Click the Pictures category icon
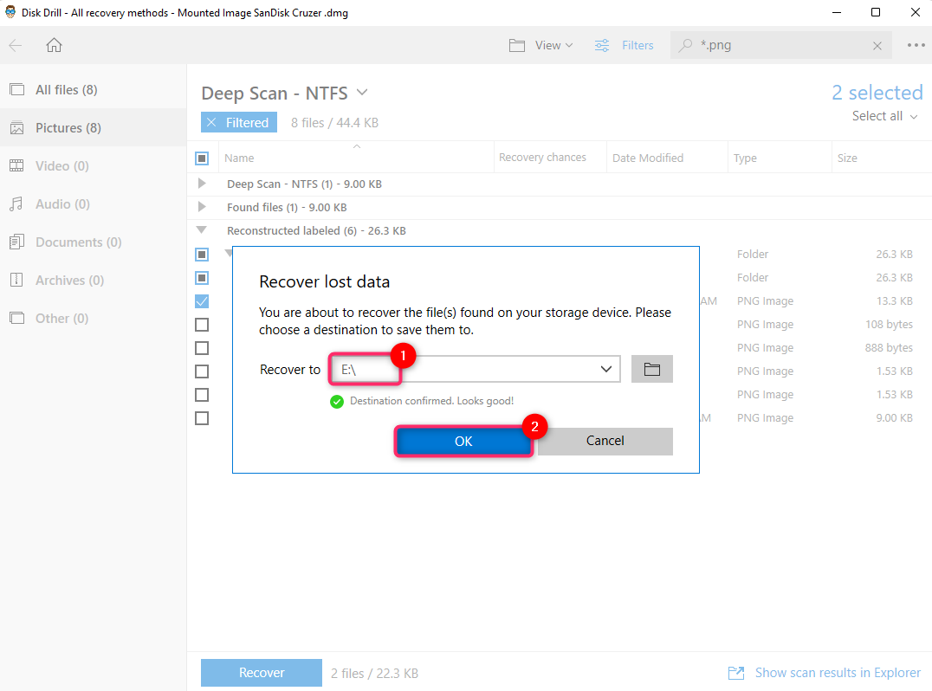 point(17,128)
